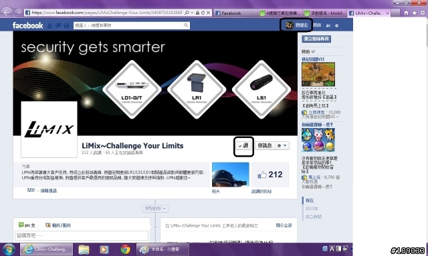
Task: Switch to the Mobil... browser tab
Action: point(325,13)
